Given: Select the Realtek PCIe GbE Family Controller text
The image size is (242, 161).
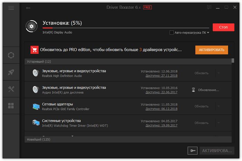Looking at the screenshot, I should [66, 109].
